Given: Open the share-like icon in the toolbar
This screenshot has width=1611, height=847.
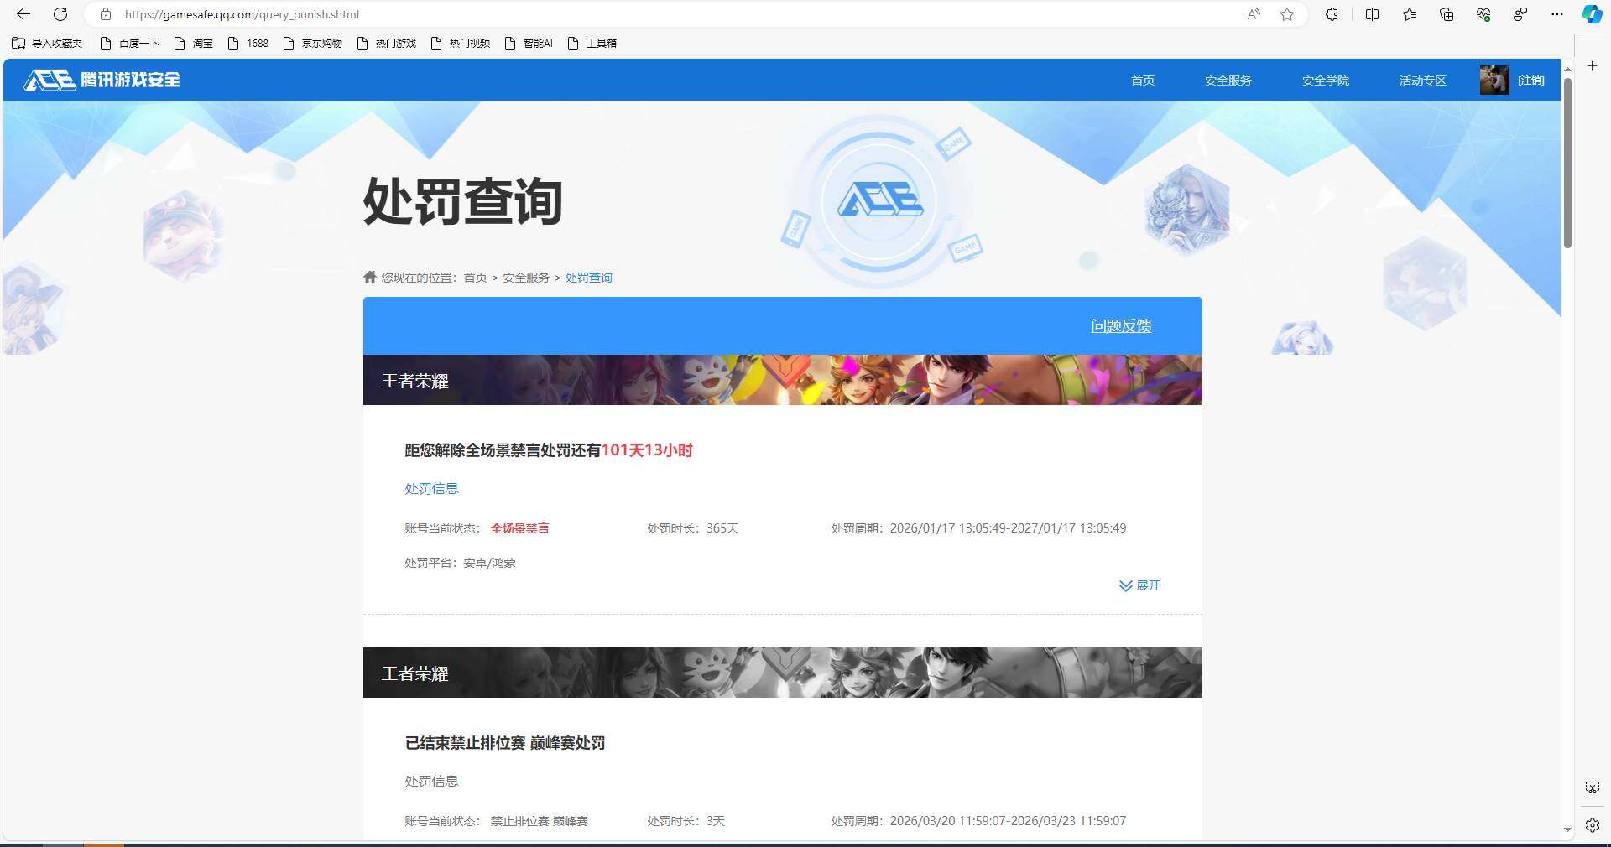Looking at the screenshot, I should click(x=1520, y=14).
